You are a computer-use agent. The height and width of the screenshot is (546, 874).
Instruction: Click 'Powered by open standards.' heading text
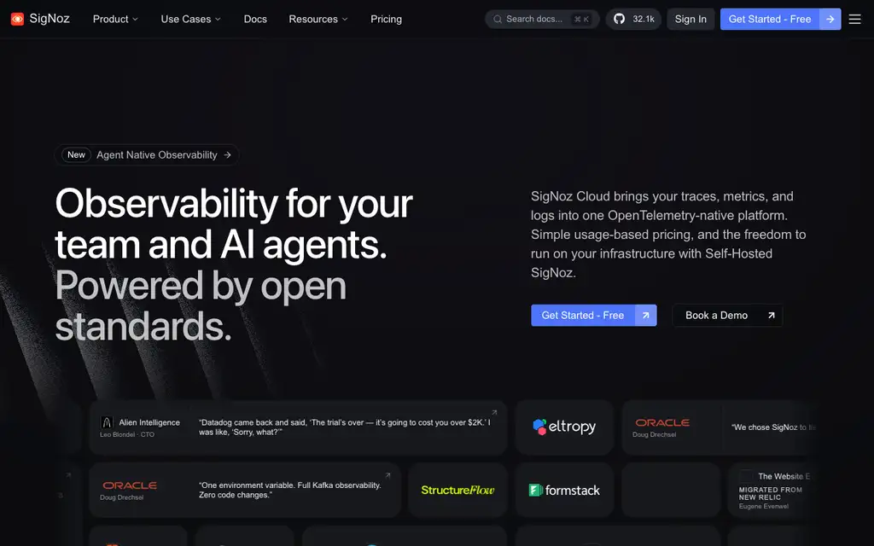pos(201,305)
